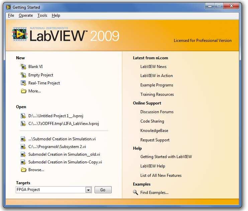Open Submodel Creation in Simulation-Copy.vi

pos(65,162)
